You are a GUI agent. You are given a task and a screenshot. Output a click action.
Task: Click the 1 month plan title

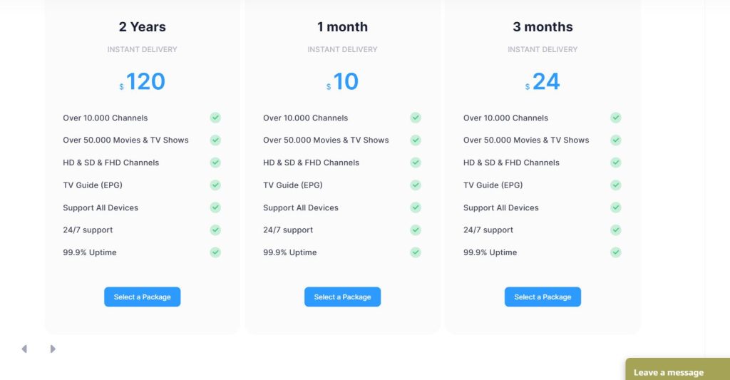point(343,27)
